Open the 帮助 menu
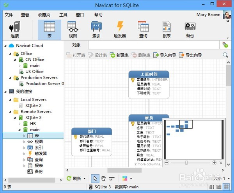The image size is (234, 193). coord(98,15)
